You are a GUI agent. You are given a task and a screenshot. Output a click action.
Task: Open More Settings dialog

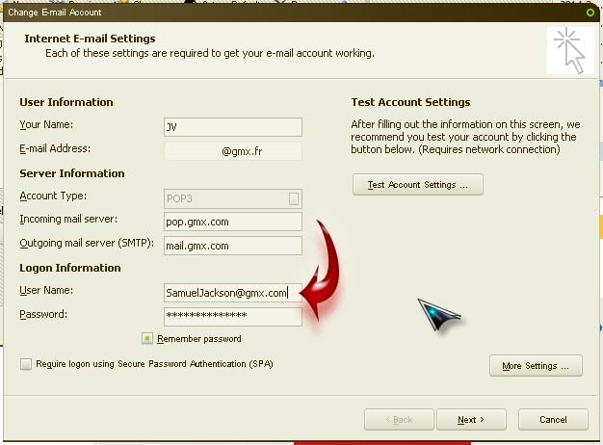pos(536,366)
